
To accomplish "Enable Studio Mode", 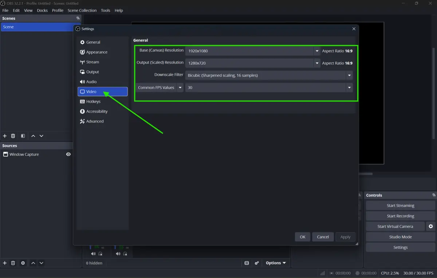I will point(401,237).
